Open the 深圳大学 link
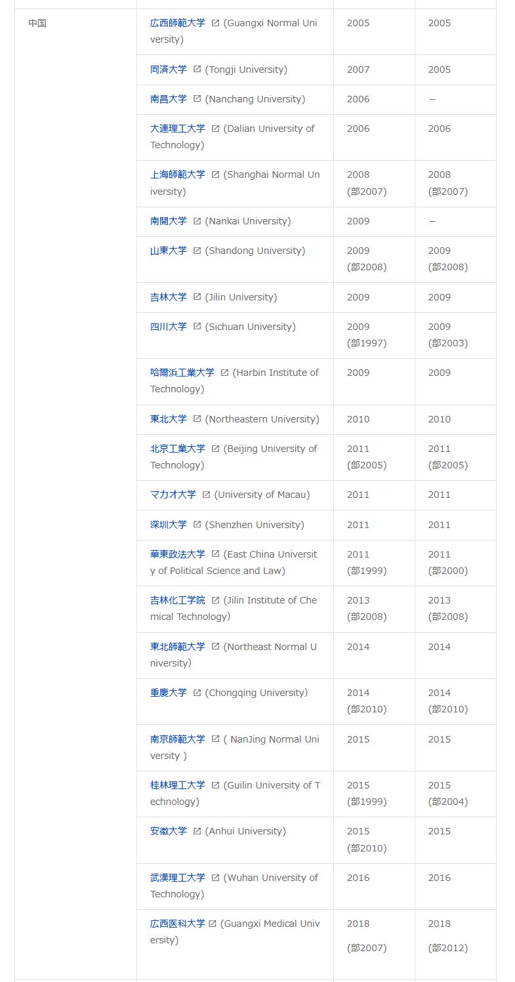 coord(169,525)
